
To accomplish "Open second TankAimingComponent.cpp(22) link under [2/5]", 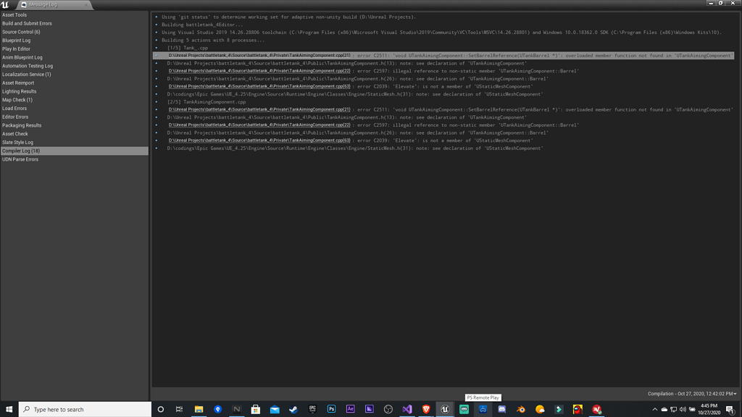I will [259, 125].
